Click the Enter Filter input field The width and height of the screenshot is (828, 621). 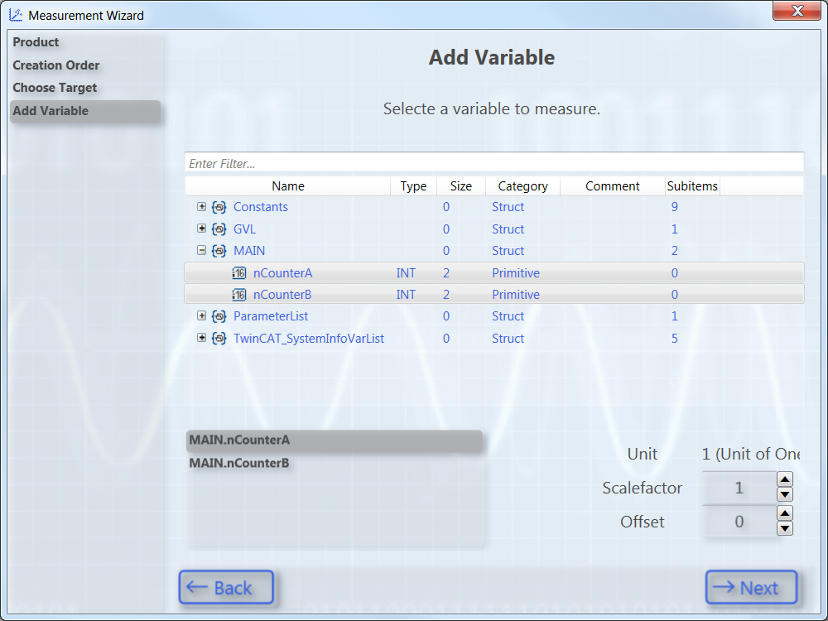[x=494, y=162]
